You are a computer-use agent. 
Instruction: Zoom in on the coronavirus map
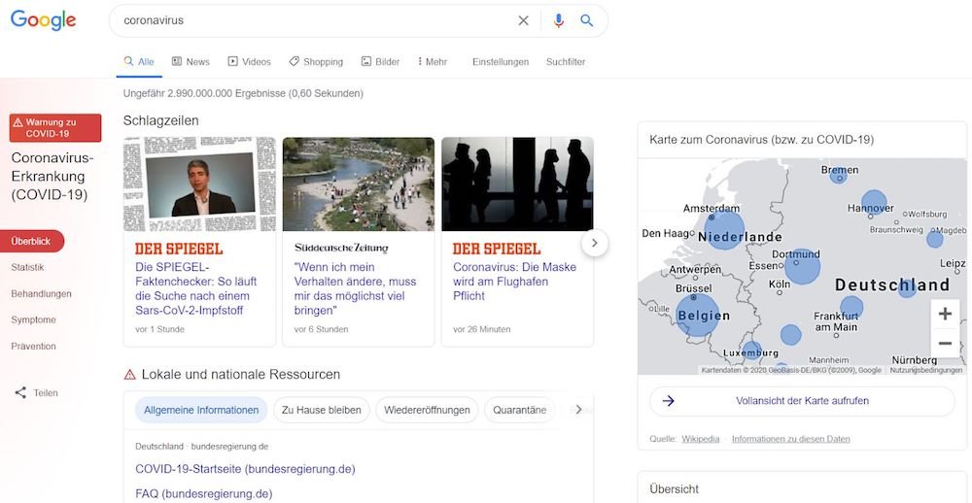click(945, 314)
